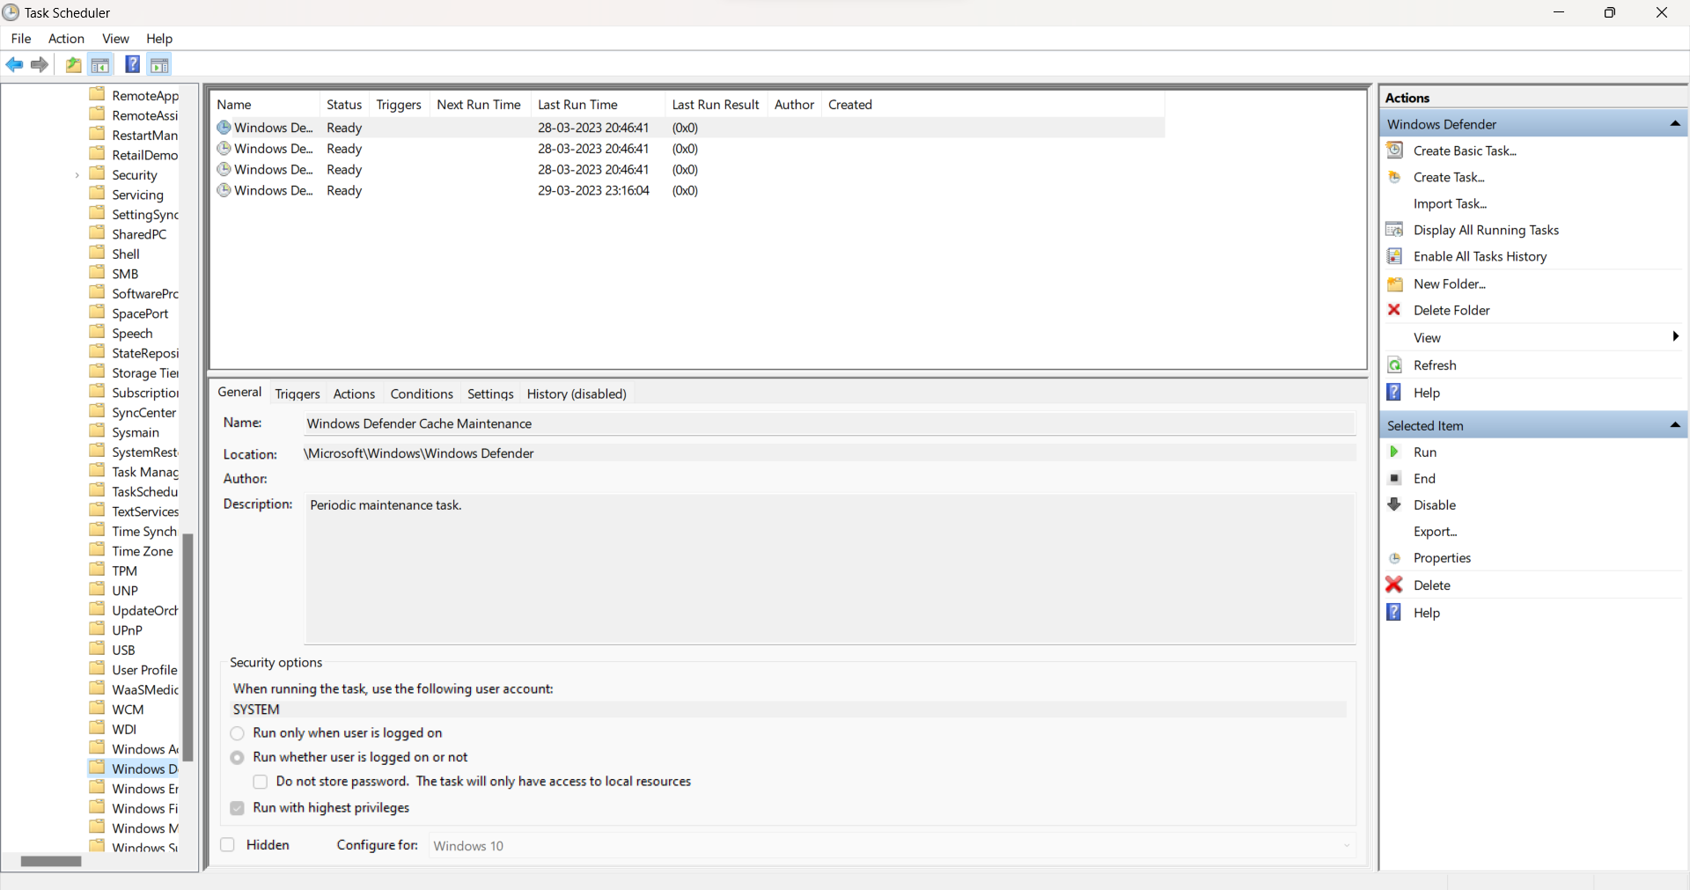Toggle Show/Hide Console Tree toolbar icon
Image resolution: width=1690 pixels, height=890 pixels.
click(100, 65)
